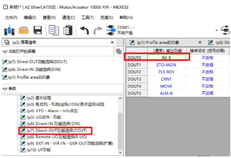Screen dimensions: 231x158
Task: Click the new document icon in toolbar
Action: pos(9,30)
